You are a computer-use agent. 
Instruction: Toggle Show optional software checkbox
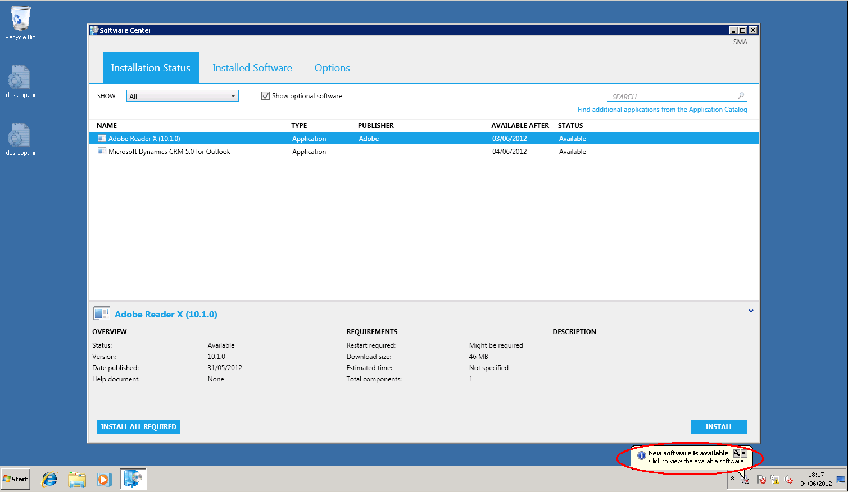[265, 96]
